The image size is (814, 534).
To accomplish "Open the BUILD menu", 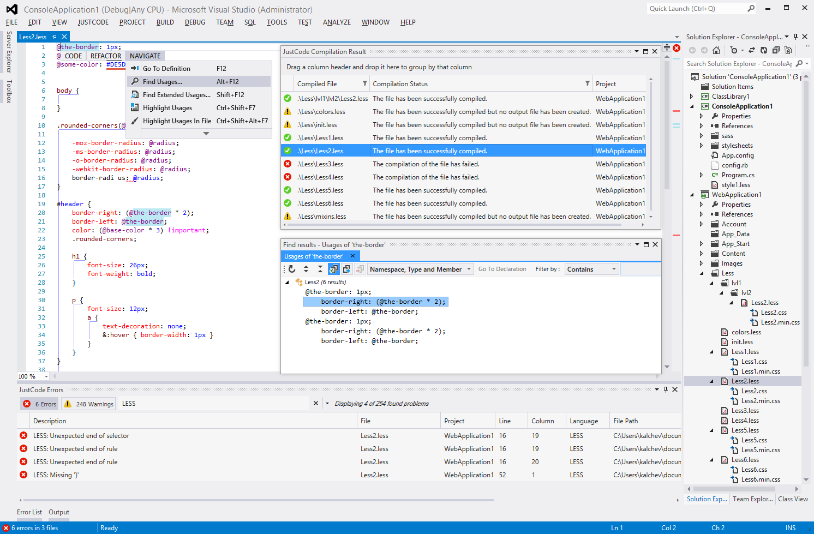I will [165, 22].
